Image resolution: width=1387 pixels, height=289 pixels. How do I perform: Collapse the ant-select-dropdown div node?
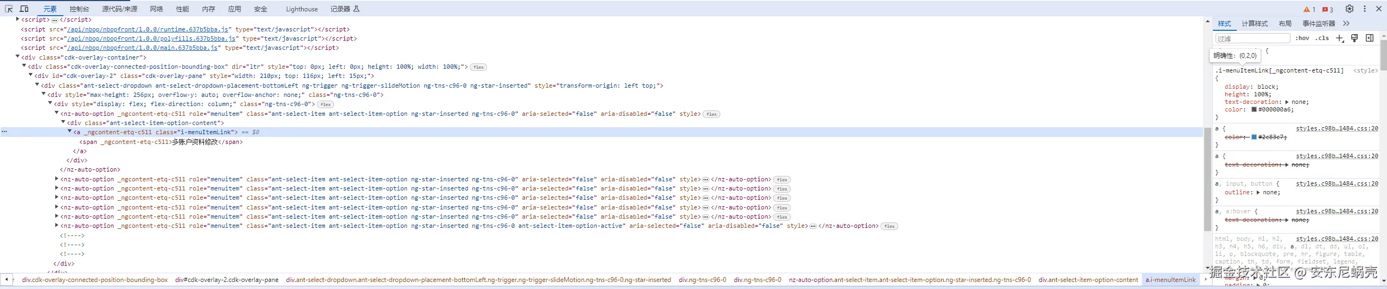coord(37,85)
